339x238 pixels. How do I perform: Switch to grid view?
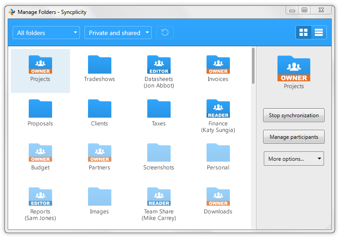[x=304, y=32]
